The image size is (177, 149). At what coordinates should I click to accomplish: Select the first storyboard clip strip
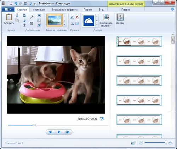[x=139, y=41]
